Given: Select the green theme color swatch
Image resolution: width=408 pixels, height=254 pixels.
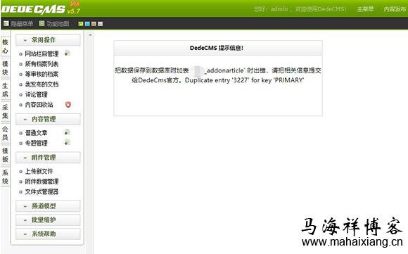Looking at the screenshot, I should click(81, 24).
